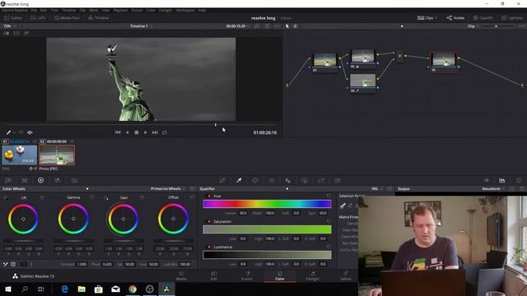Open Primaries Wheels mode dropdown
Viewport: 527px width, 296px height.
(x=168, y=189)
